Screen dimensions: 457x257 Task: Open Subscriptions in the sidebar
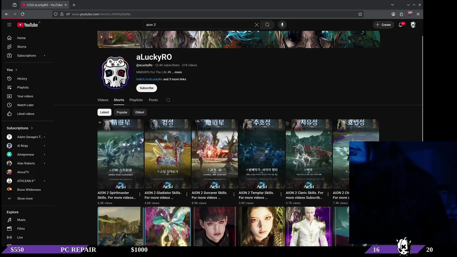tap(27, 55)
